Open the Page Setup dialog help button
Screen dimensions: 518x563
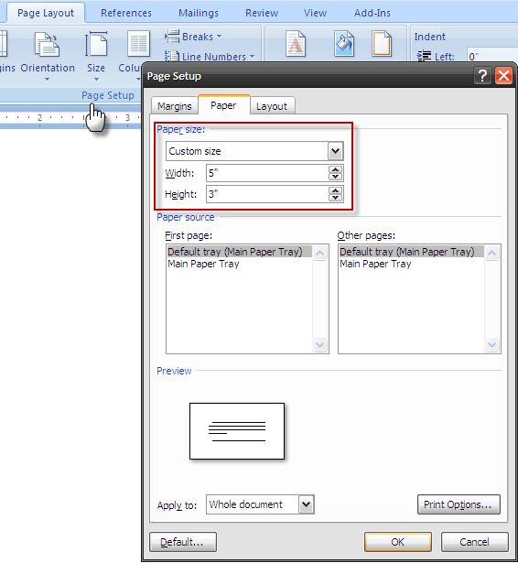click(482, 76)
